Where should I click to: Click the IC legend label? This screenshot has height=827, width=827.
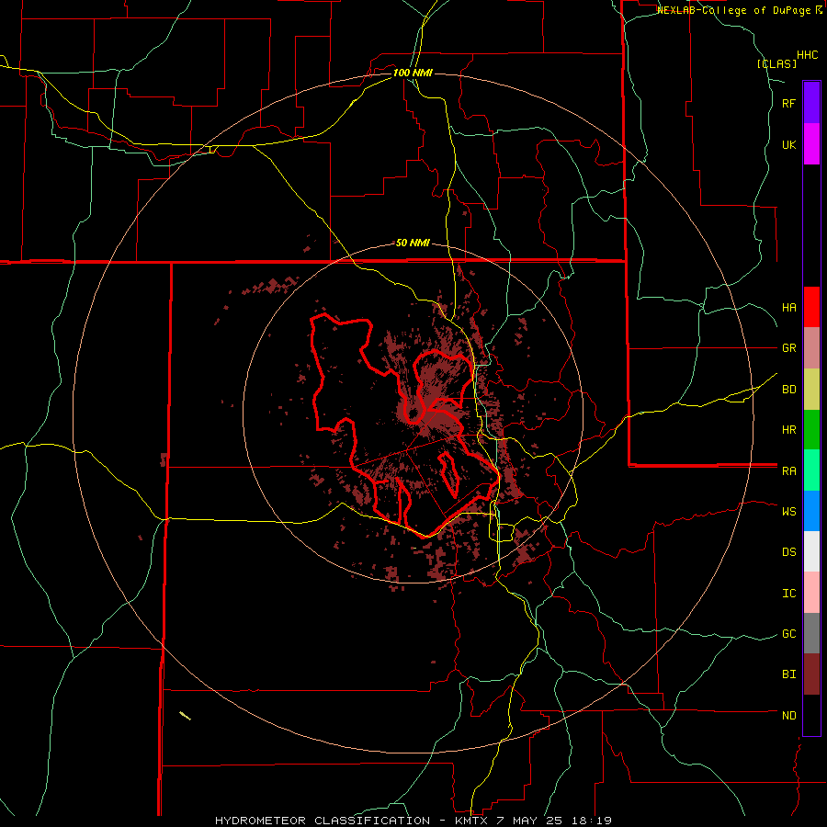point(788,594)
